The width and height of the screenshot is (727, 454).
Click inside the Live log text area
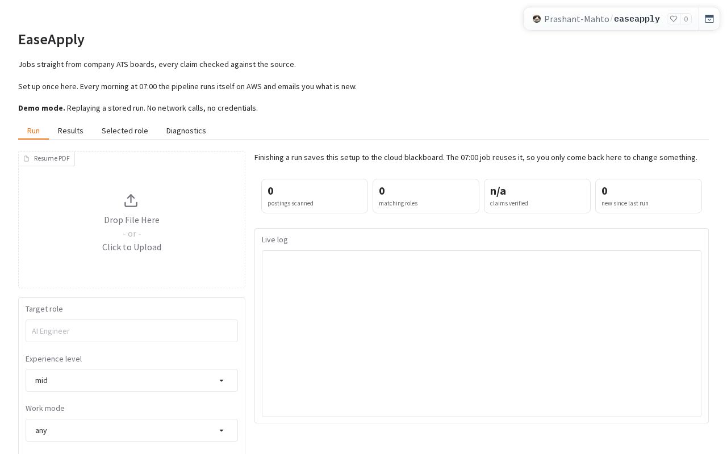[x=482, y=334]
